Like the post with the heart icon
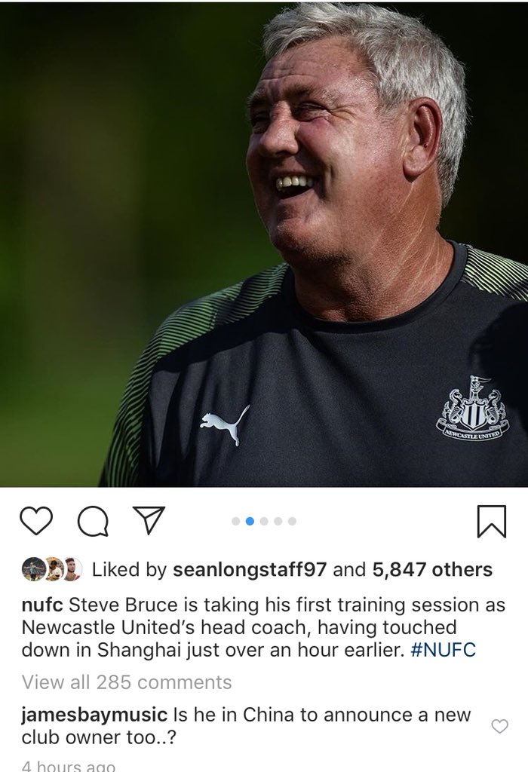Image resolution: width=528 pixels, height=772 pixels. [x=36, y=521]
